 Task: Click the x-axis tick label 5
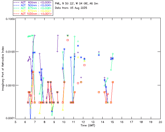tap(15, 122)
